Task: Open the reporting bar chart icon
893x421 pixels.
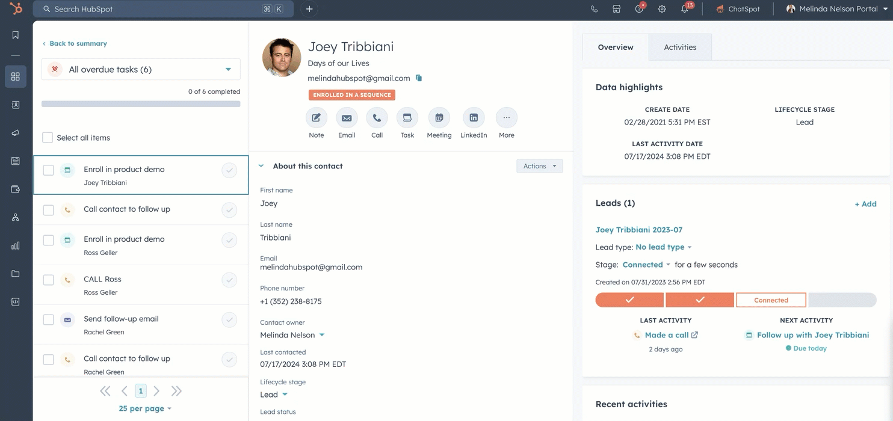Action: tap(16, 245)
